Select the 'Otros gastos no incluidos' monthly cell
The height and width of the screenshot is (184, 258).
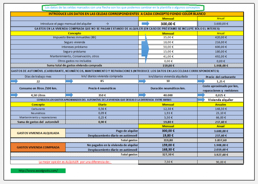point(168,61)
